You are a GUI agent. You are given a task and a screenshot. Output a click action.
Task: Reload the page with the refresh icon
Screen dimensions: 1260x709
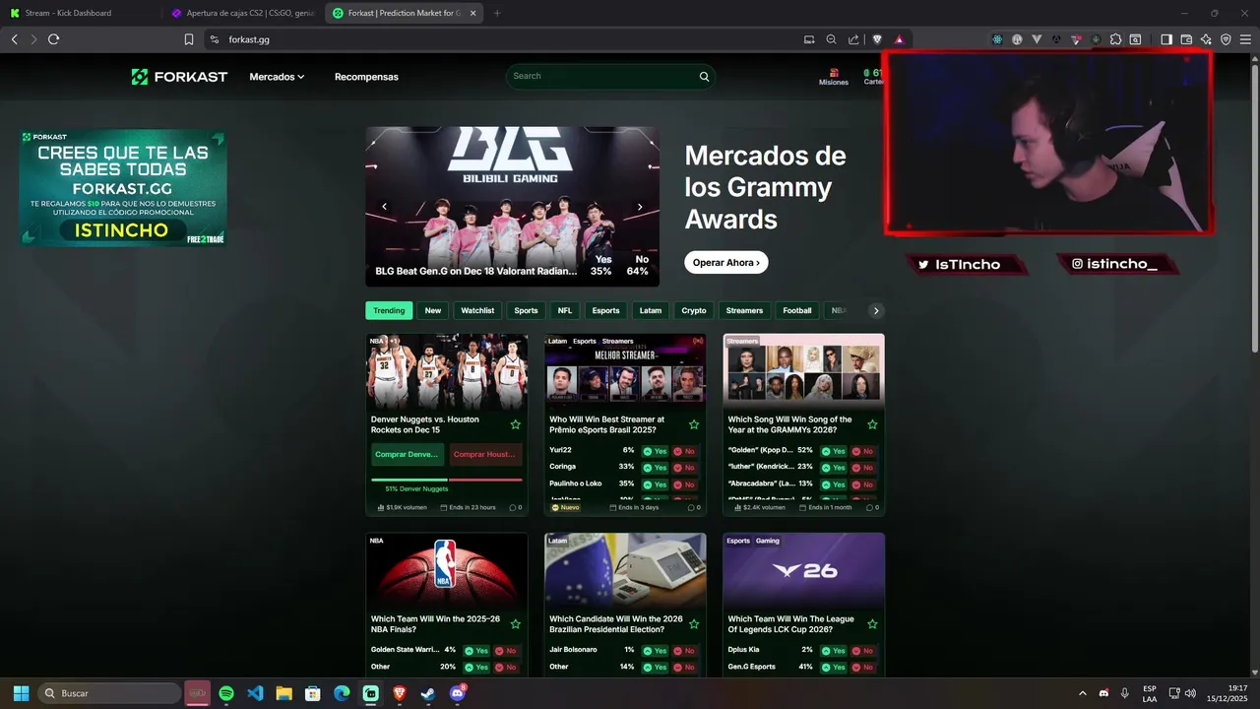(54, 39)
